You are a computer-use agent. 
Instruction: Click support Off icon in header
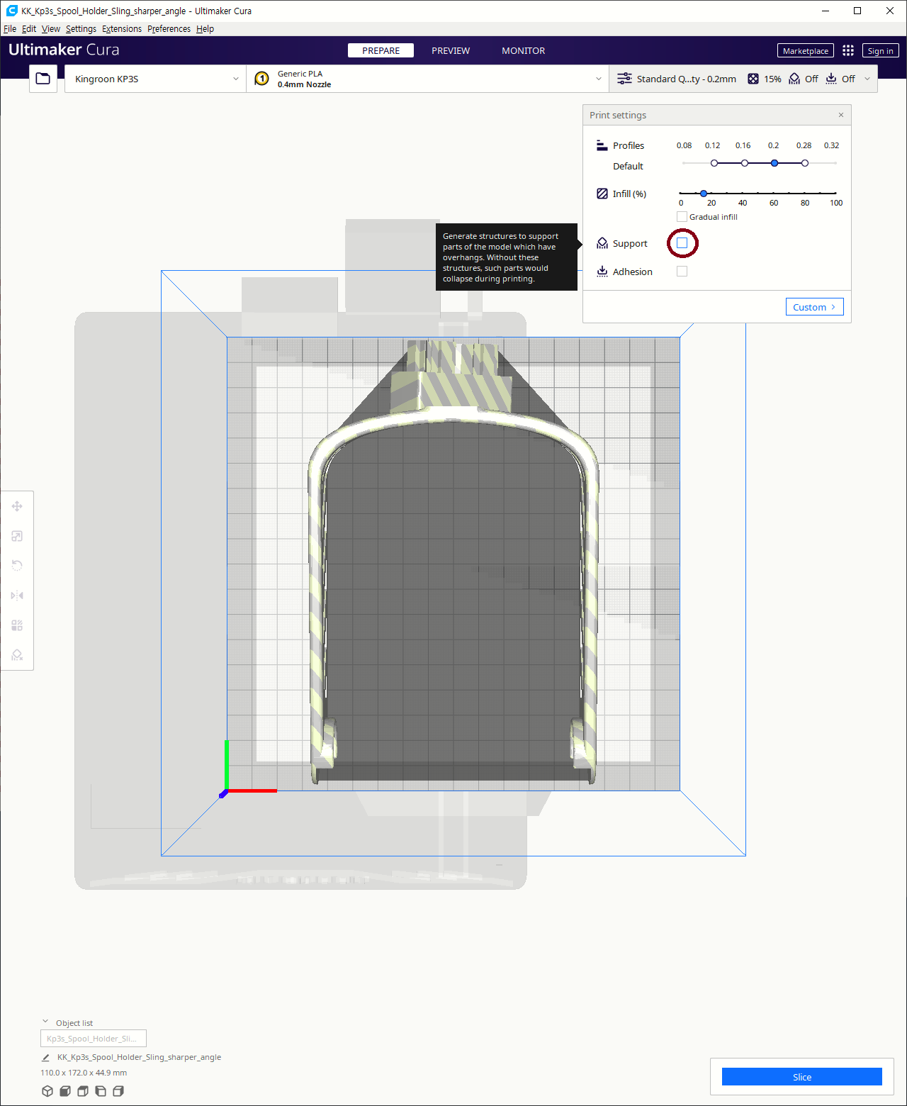coord(794,79)
